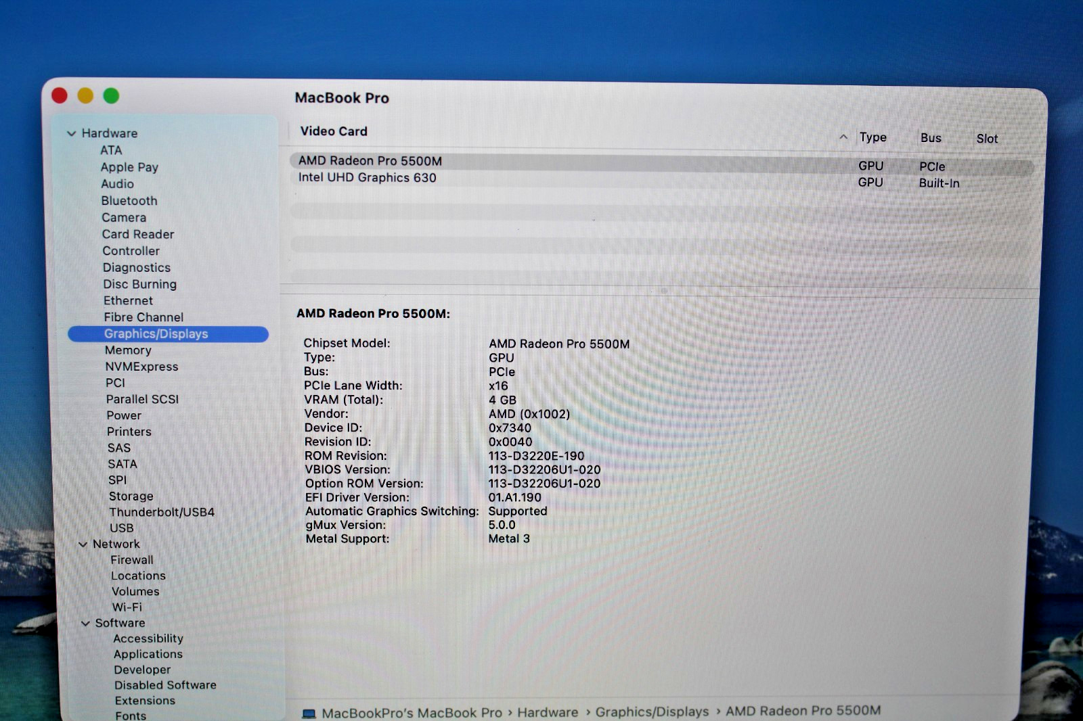Screen dimensions: 1083x721
Task: Select ATA in the sidebar
Action: pyautogui.click(x=111, y=150)
